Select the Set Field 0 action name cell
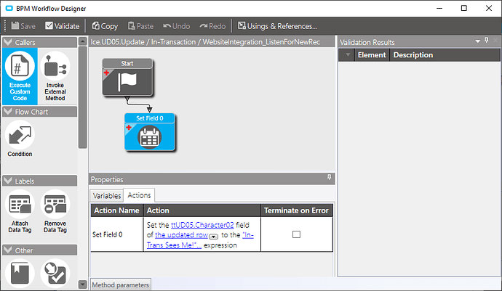The height and width of the screenshot is (291, 502). click(116, 234)
